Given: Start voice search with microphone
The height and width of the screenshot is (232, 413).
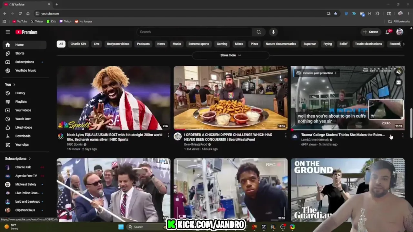Looking at the screenshot, I should pyautogui.click(x=273, y=32).
